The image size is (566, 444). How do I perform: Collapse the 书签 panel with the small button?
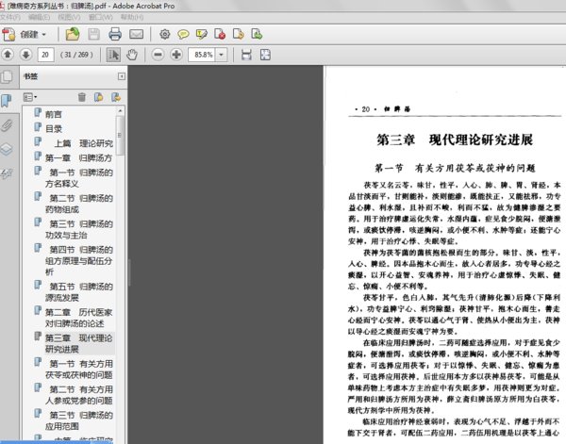(122, 76)
